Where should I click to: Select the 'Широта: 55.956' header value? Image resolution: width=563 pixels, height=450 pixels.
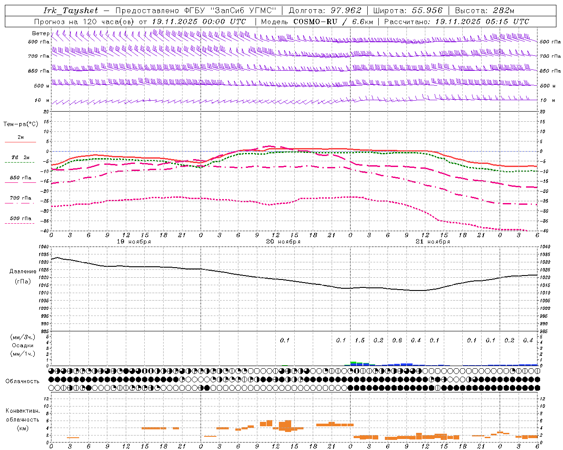click(x=408, y=11)
